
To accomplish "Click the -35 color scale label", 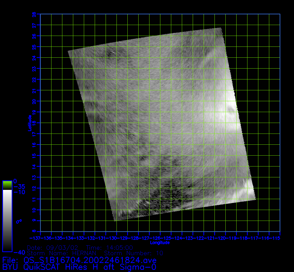I will pos(19,187).
